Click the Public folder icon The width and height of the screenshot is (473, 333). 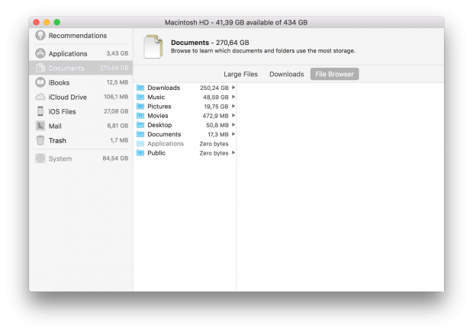[x=140, y=153]
